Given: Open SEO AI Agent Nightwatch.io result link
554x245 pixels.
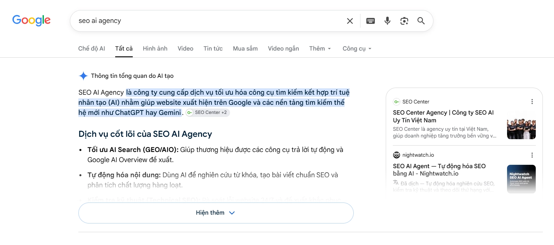Looking at the screenshot, I should click(439, 170).
